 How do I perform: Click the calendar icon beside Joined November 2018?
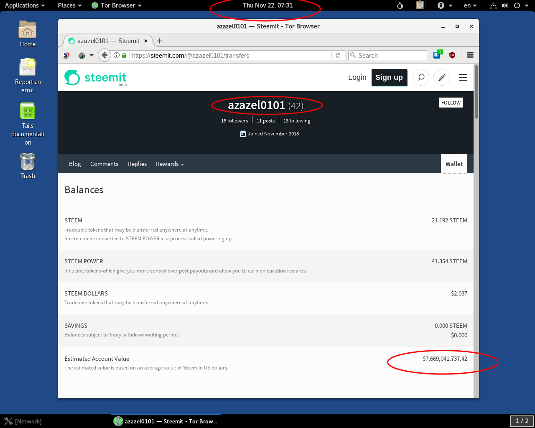tap(243, 134)
